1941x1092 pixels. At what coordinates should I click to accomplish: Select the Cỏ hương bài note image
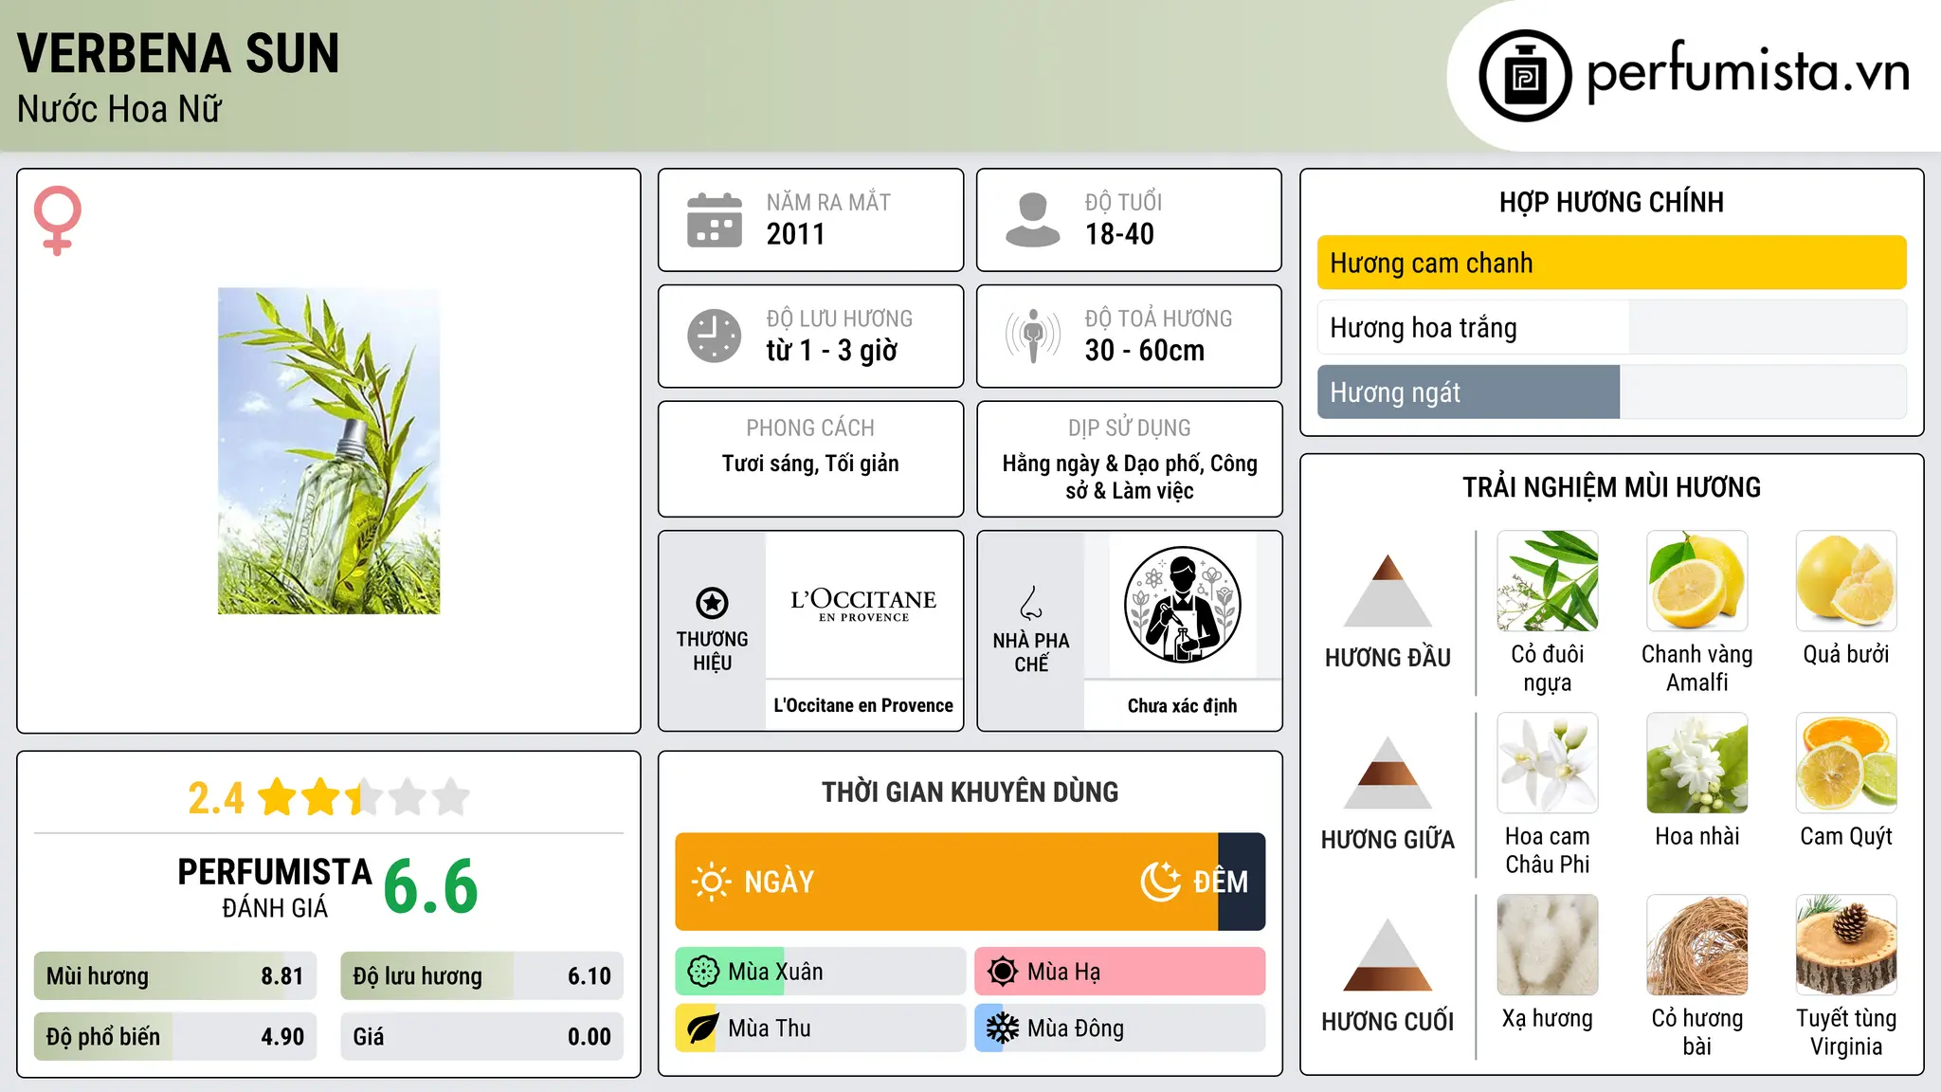[x=1697, y=945]
